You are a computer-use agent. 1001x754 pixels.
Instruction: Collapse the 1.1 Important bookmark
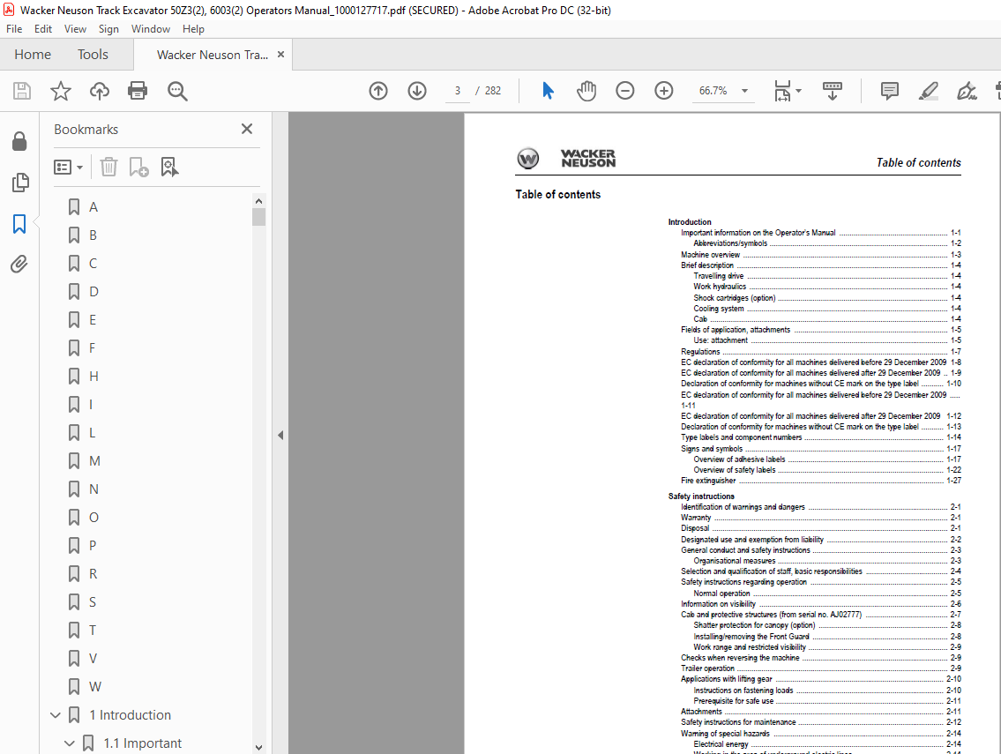click(70, 743)
